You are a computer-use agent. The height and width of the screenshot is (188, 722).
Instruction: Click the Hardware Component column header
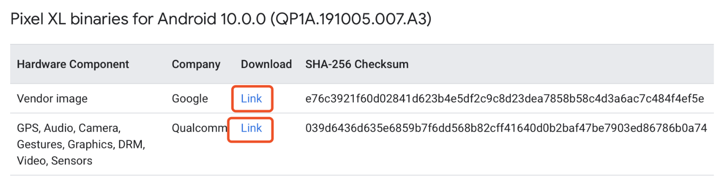click(x=73, y=64)
